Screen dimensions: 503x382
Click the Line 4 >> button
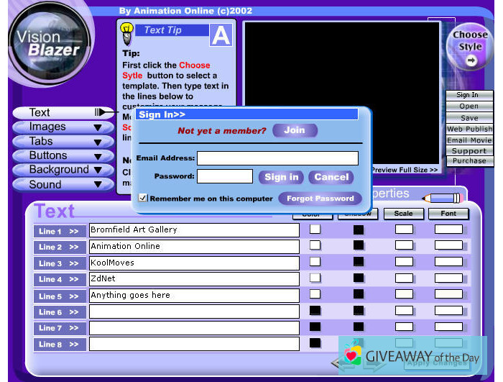pyautogui.click(x=60, y=279)
